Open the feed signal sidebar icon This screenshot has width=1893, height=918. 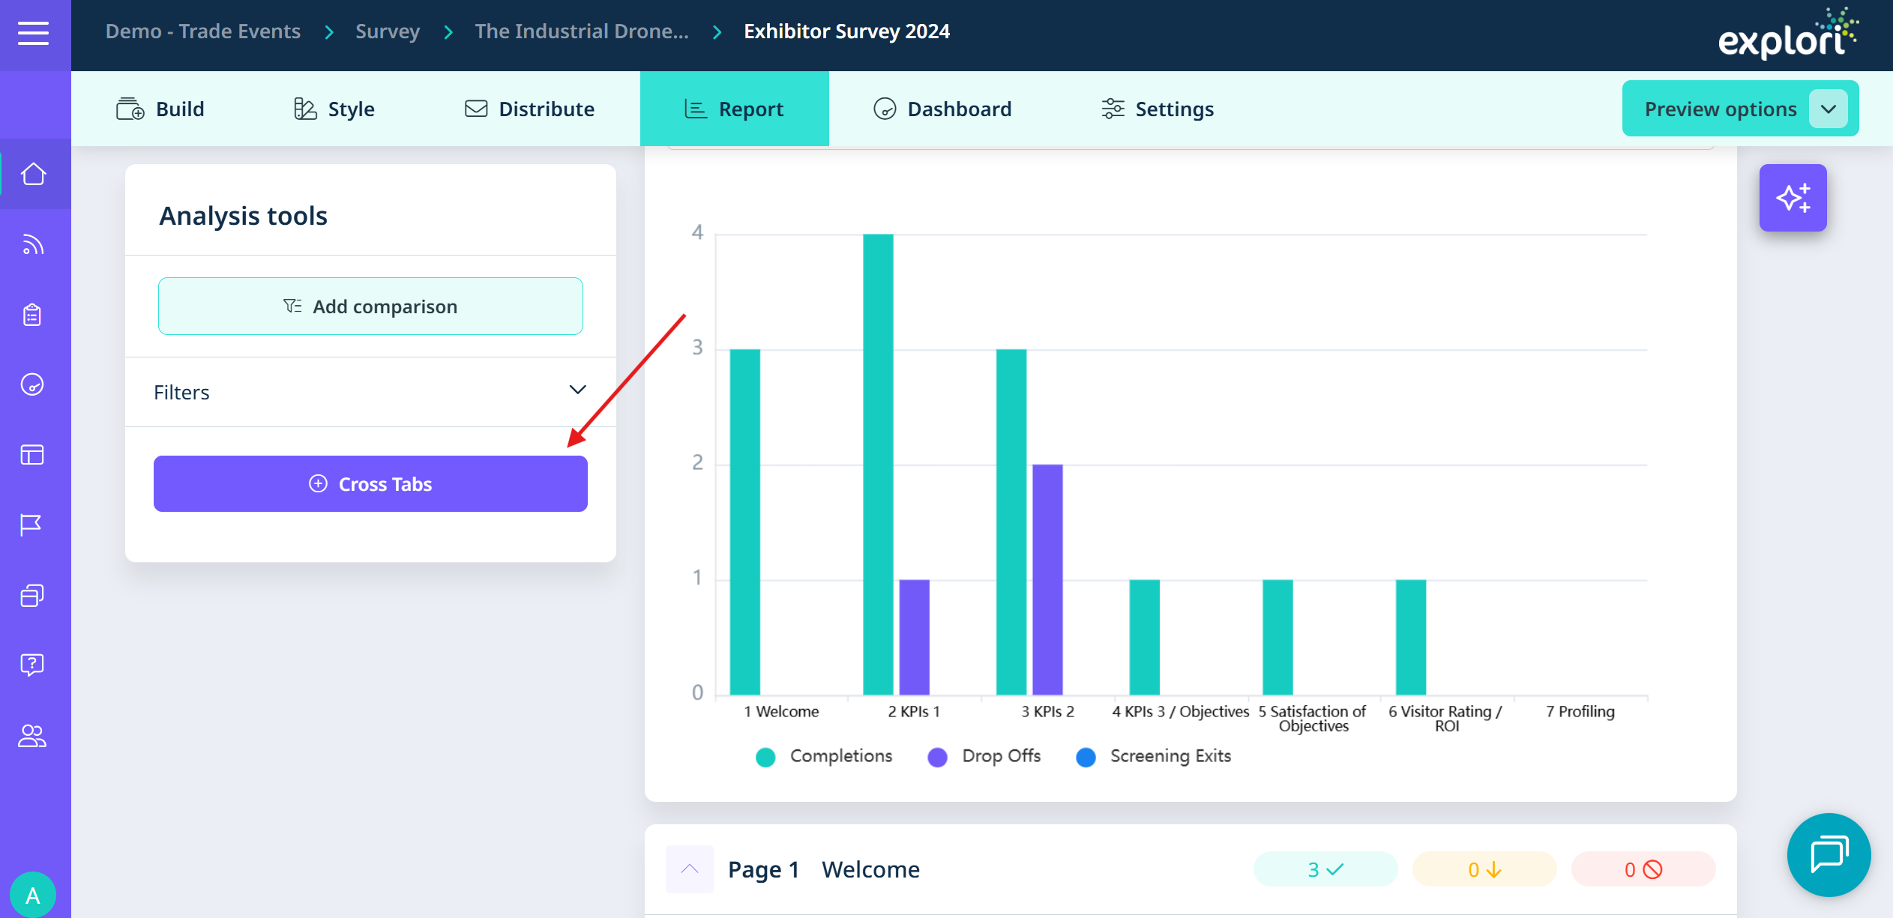[33, 244]
